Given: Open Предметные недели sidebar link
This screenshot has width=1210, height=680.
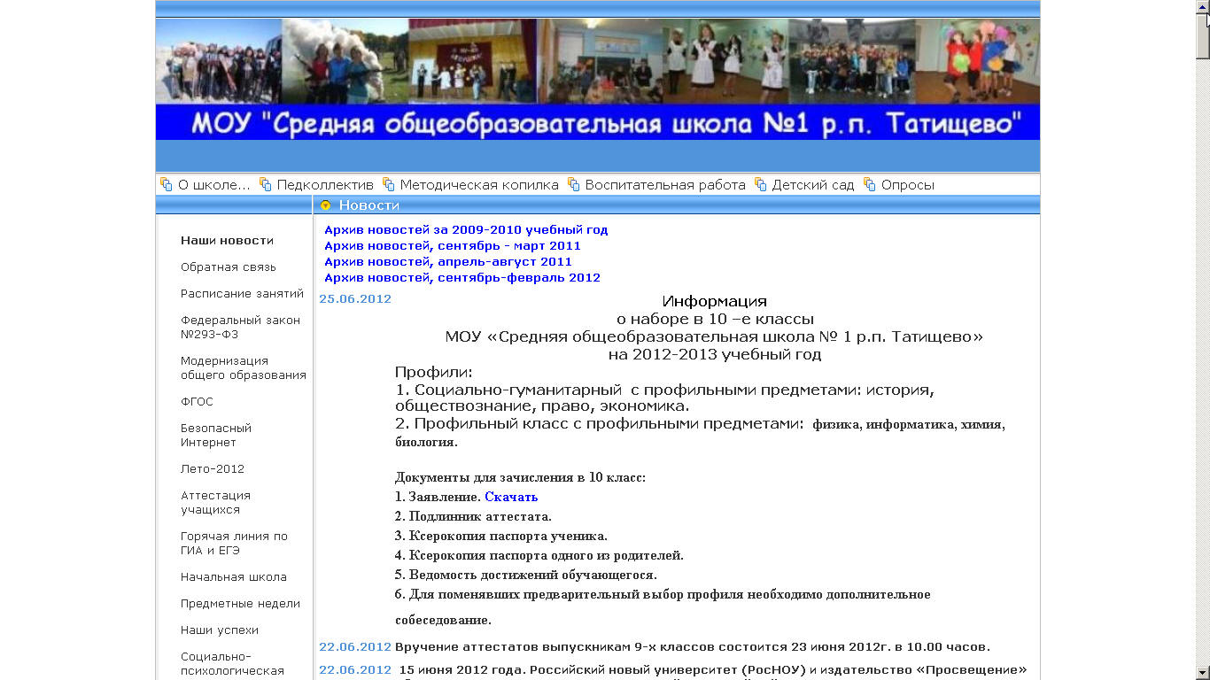Looking at the screenshot, I should (x=240, y=603).
